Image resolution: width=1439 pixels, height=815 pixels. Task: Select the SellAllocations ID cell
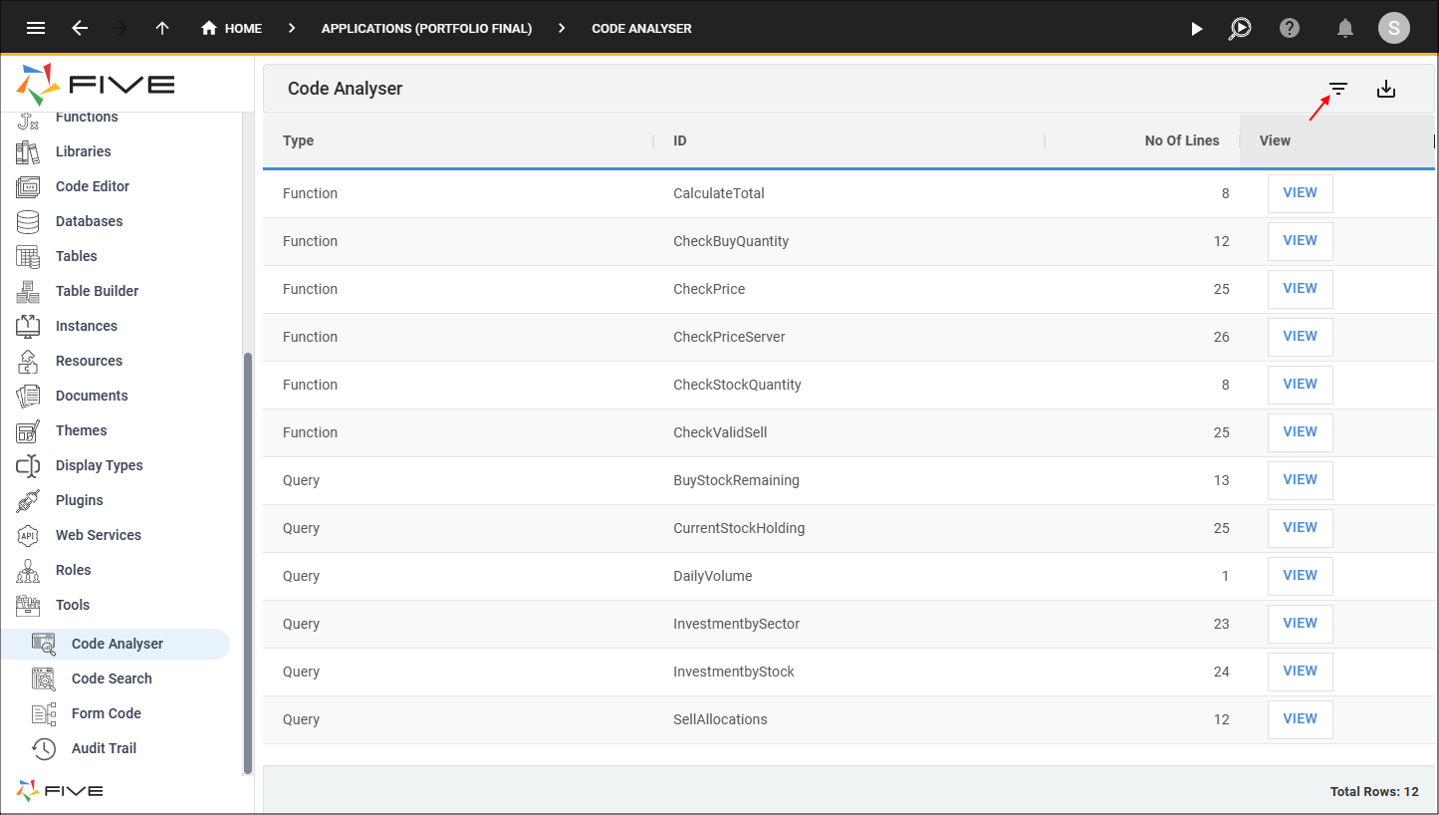coord(720,719)
